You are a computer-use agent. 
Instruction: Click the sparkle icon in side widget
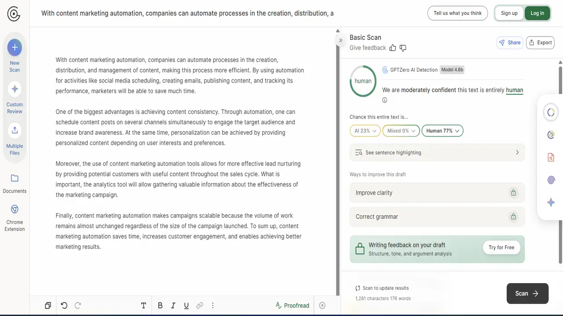551,202
